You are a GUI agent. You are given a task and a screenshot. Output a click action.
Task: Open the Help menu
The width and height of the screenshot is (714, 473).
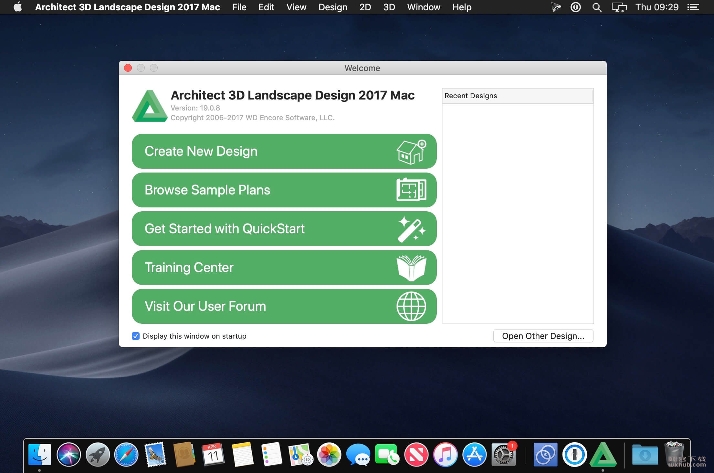click(462, 7)
